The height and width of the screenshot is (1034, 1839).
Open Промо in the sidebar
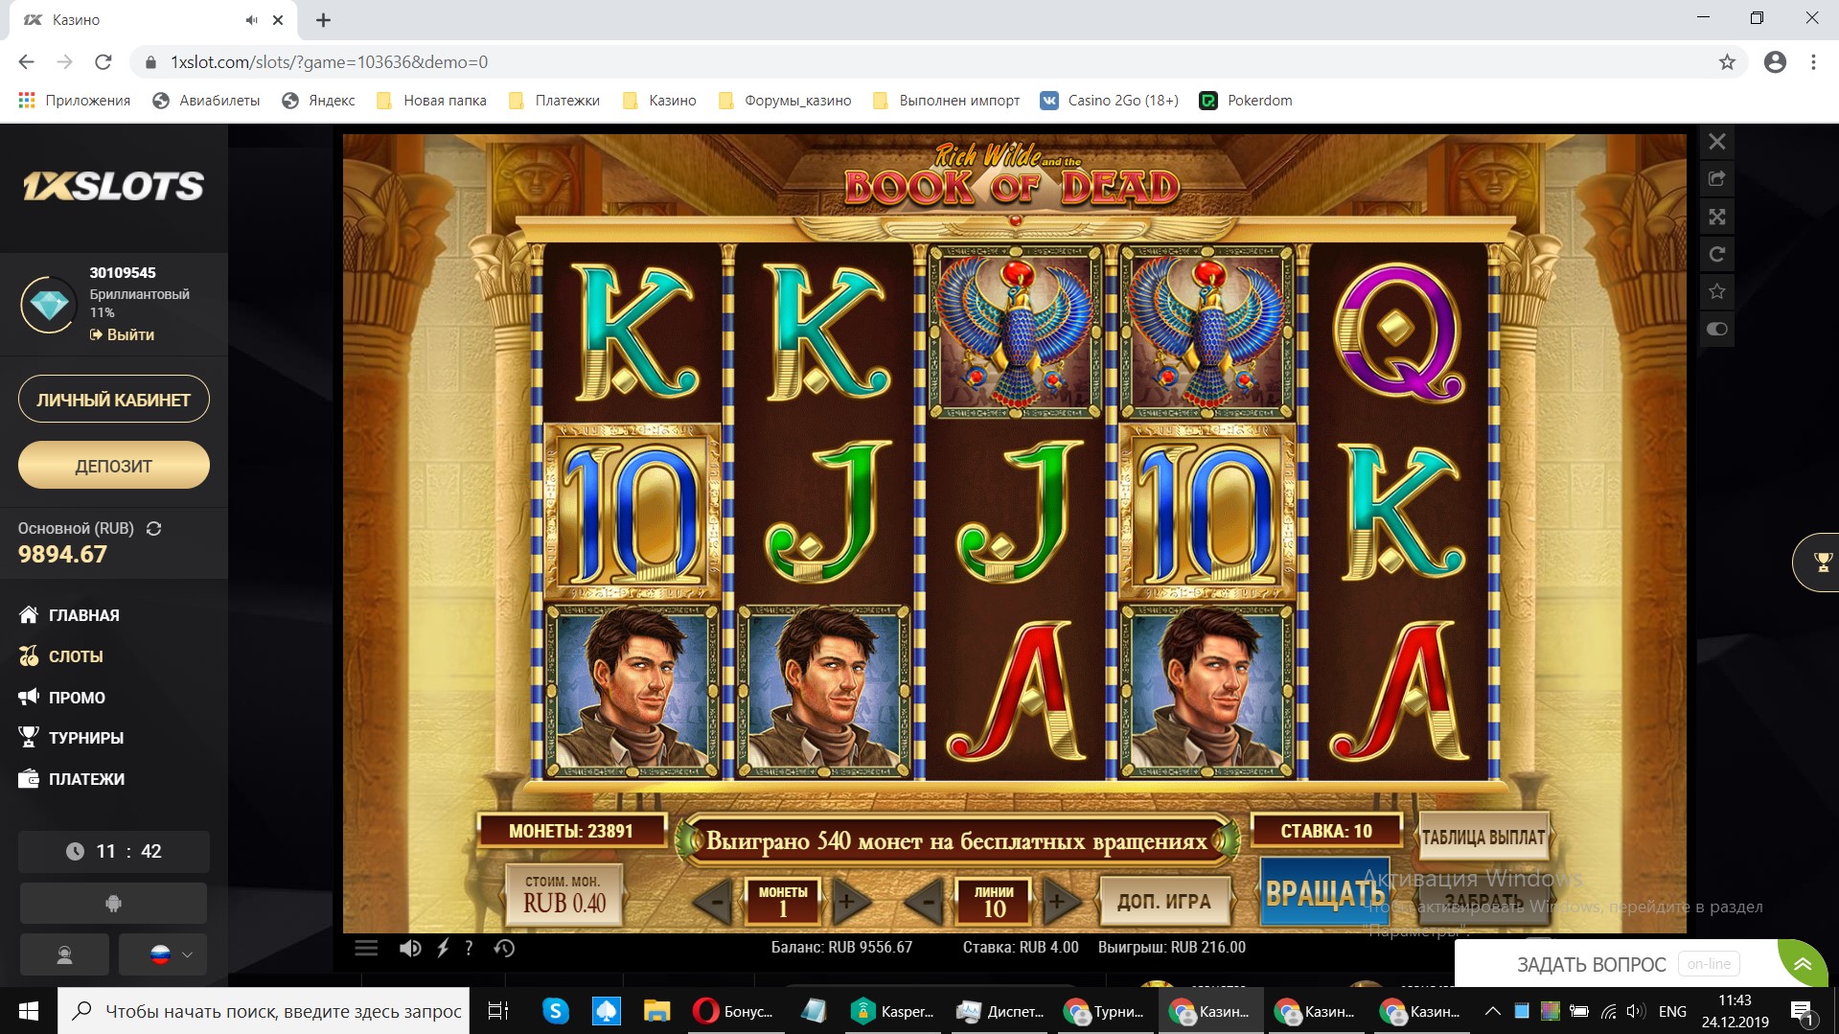(x=62, y=698)
